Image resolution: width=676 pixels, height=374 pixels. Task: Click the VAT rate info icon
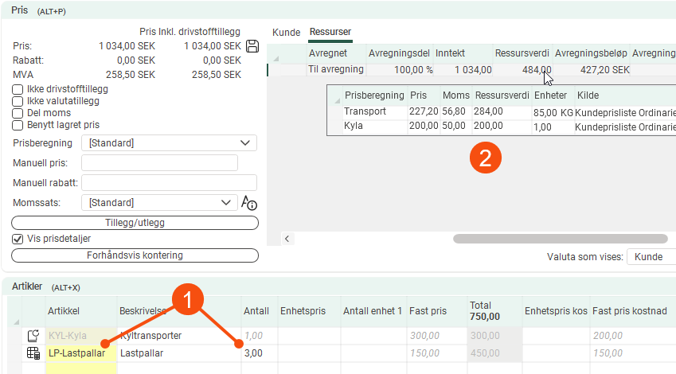[249, 203]
